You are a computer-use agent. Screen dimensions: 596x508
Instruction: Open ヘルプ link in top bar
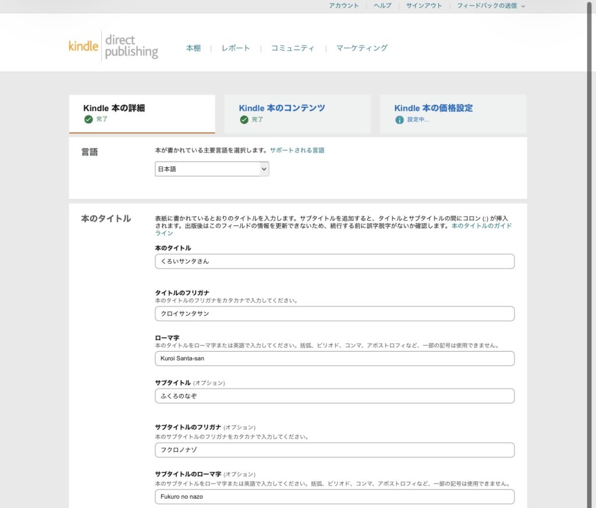coord(382,6)
